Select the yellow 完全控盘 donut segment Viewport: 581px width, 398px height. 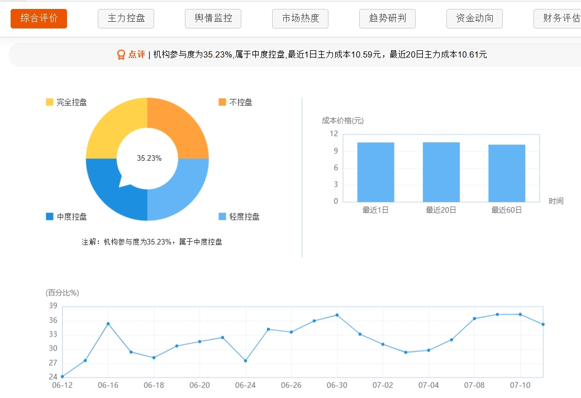tap(115, 126)
